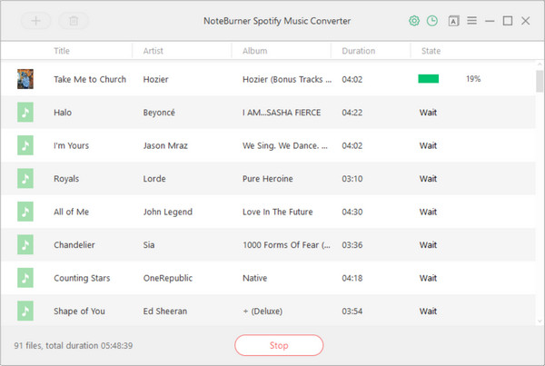The width and height of the screenshot is (545, 366).
Task: Click the Duration column header
Action: 359,51
